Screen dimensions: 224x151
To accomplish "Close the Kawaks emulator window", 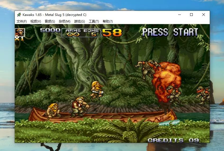I will pyautogui.click(x=203, y=15).
